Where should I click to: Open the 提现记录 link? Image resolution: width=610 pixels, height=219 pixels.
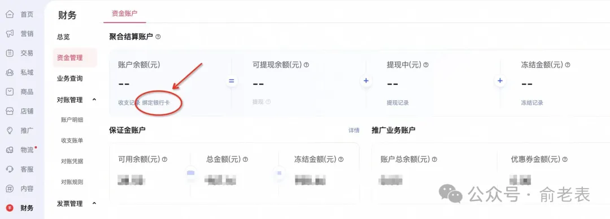[398, 102]
